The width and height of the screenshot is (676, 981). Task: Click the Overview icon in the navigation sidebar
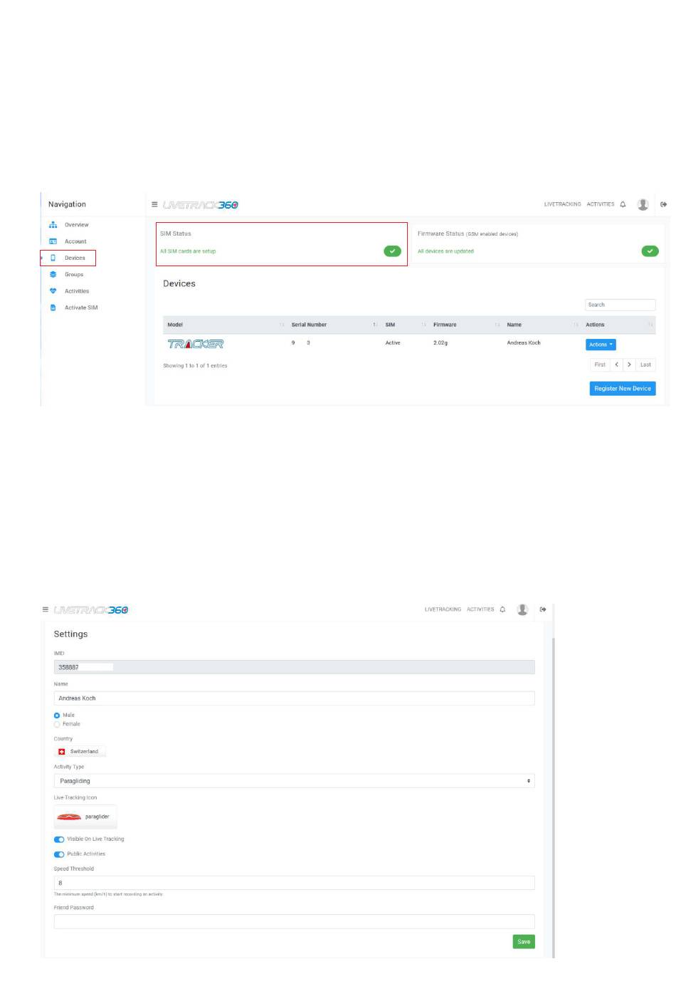(53, 225)
